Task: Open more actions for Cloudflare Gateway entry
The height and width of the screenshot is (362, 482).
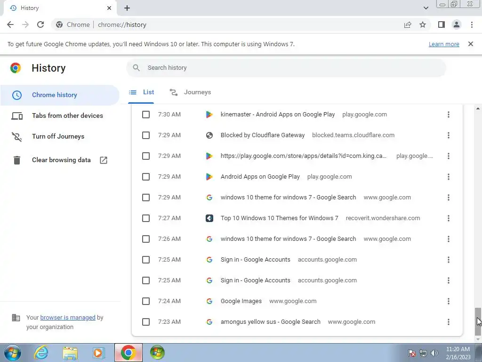Action: tap(449, 135)
